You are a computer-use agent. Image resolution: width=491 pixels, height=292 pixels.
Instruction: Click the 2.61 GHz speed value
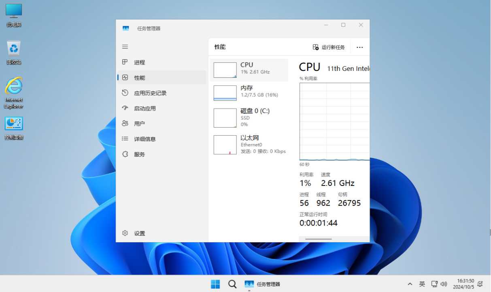tap(338, 183)
